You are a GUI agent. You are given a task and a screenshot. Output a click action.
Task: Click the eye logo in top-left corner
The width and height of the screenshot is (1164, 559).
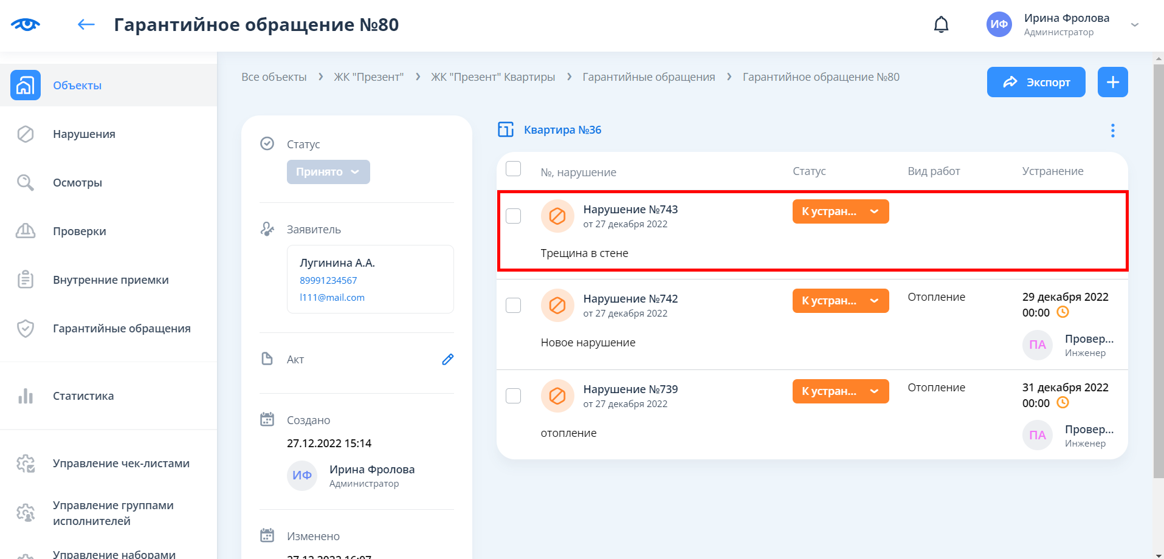click(26, 24)
